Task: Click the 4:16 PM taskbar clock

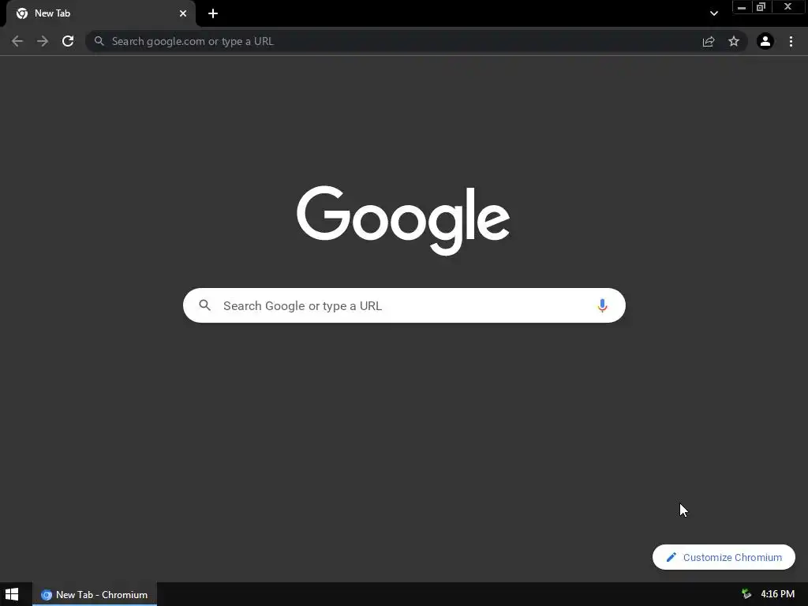Action: (777, 594)
